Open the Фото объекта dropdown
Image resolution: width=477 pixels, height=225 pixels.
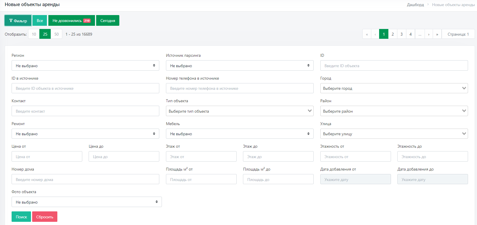click(x=87, y=202)
